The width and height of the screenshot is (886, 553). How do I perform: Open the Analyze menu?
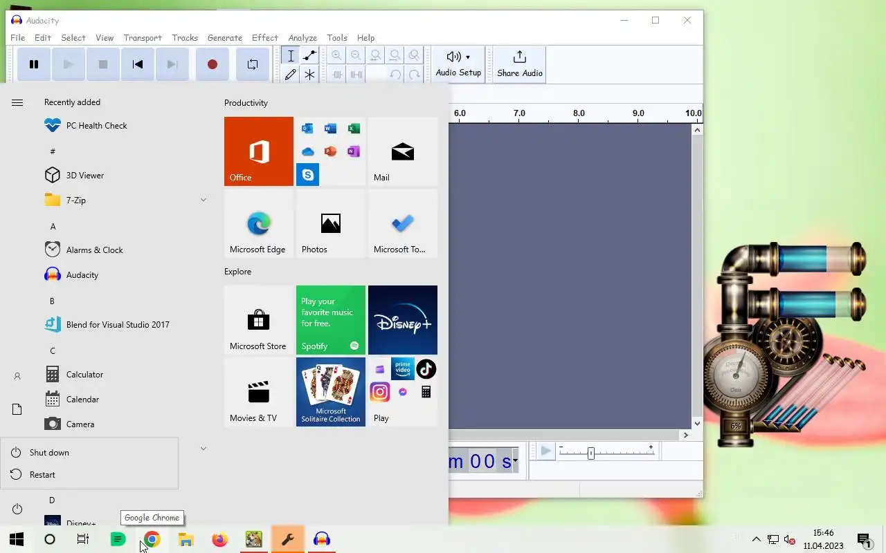coord(302,38)
